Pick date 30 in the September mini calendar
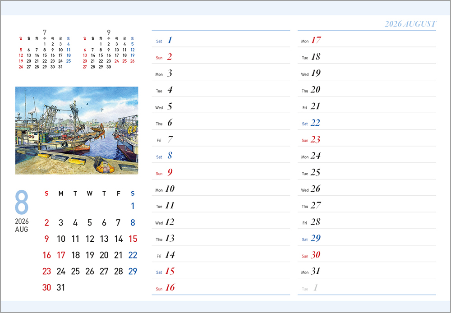This screenshot has width=451, height=313. [x=109, y=67]
